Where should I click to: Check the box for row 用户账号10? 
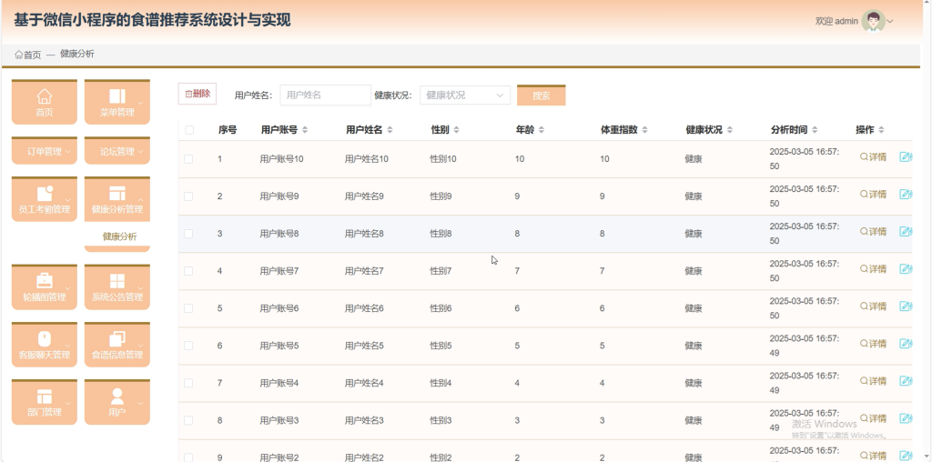click(x=188, y=159)
